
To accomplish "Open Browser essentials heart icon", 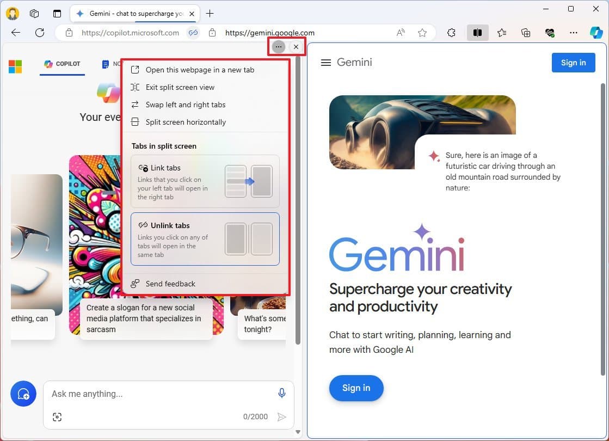I will click(549, 33).
